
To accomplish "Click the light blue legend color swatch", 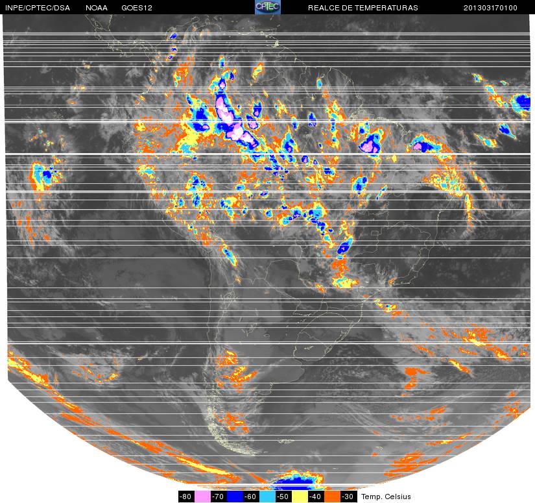I will [267, 496].
